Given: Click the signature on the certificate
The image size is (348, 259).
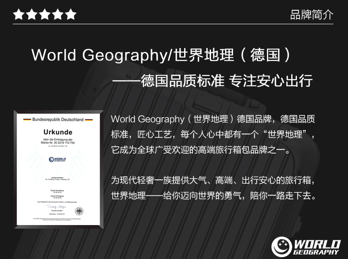Looking at the screenshot, I should click(56, 207).
